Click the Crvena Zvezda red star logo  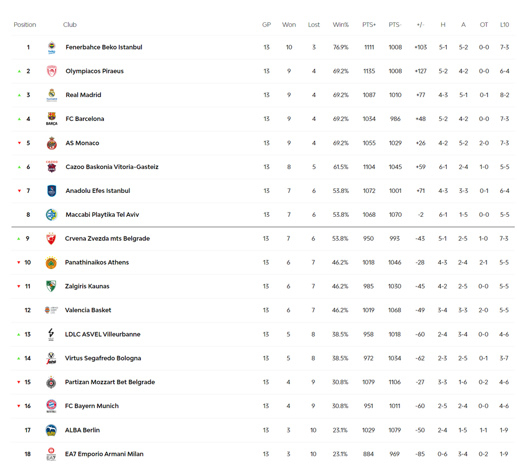click(x=51, y=239)
